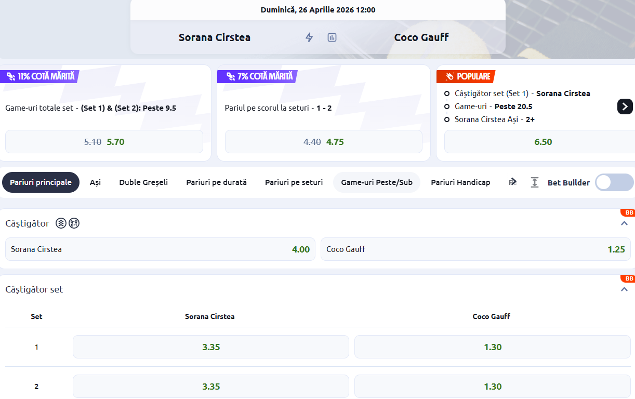Enable the Bet Builder toggle
This screenshot has height=399, width=635.
point(614,182)
